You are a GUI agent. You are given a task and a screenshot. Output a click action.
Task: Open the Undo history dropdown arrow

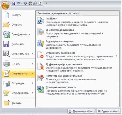pos(22,3)
